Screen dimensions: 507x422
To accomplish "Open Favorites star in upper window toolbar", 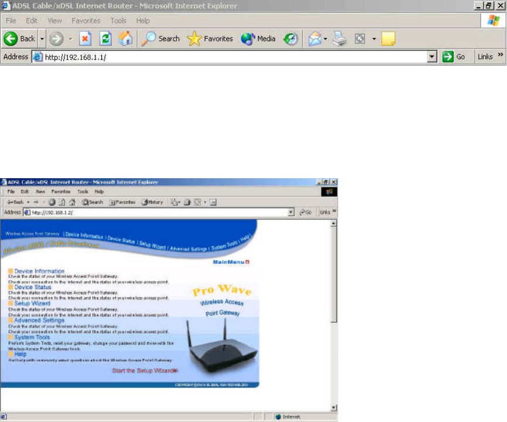I will [210, 39].
